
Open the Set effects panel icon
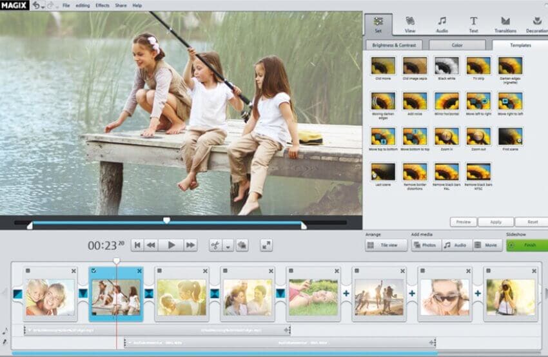click(x=378, y=22)
